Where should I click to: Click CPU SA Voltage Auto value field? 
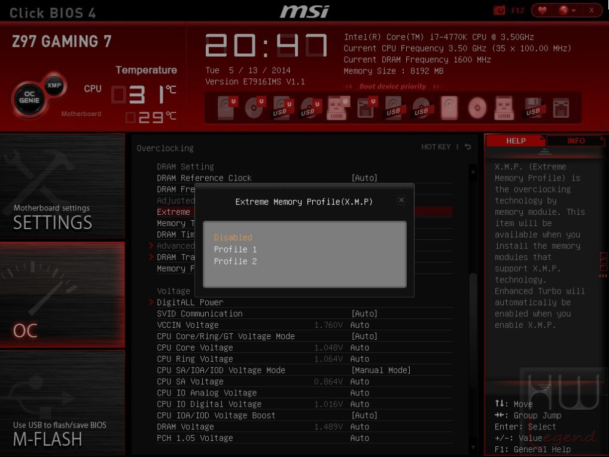pos(360,382)
